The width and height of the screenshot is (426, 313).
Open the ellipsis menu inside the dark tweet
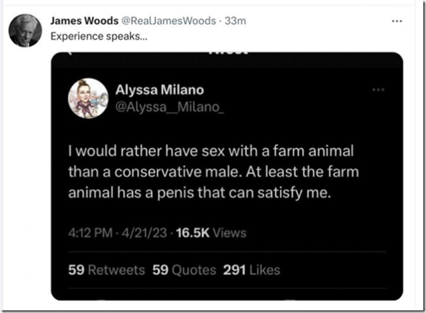tap(379, 88)
